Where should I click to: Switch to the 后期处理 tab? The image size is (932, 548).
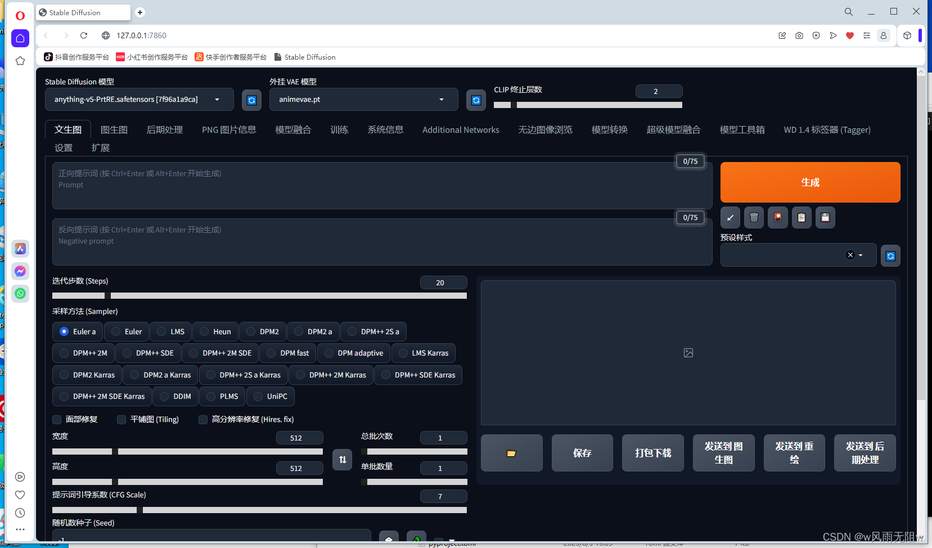click(x=165, y=130)
